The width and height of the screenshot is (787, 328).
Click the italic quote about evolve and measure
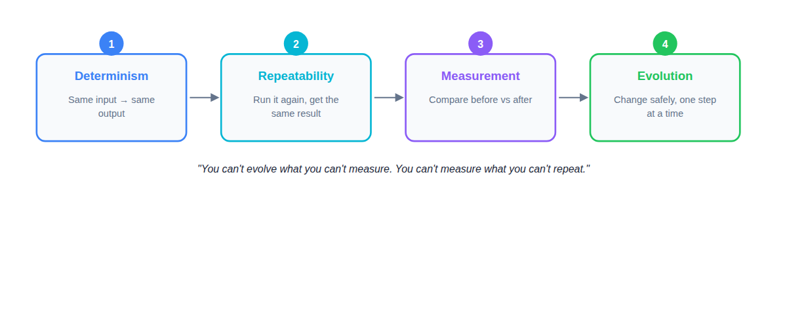coord(393,169)
